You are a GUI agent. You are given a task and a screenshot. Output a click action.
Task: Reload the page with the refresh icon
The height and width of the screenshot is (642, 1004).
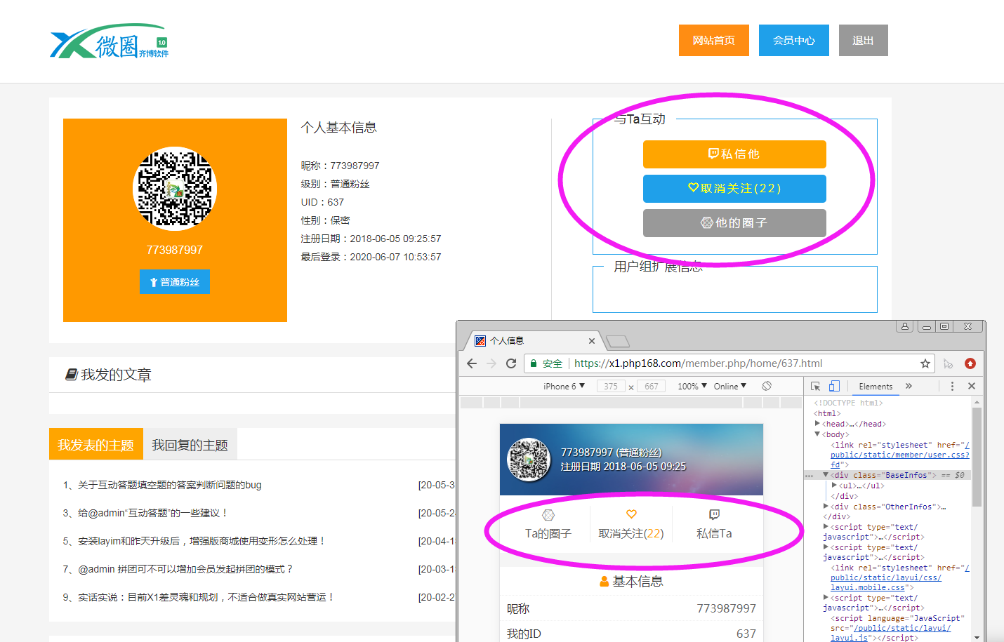point(511,363)
